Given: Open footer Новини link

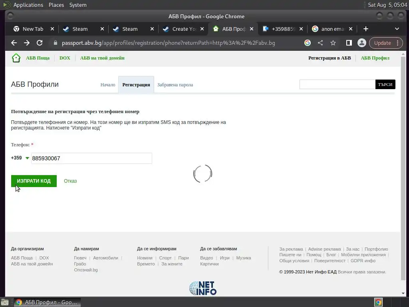Looking at the screenshot, I should tap(145, 258).
